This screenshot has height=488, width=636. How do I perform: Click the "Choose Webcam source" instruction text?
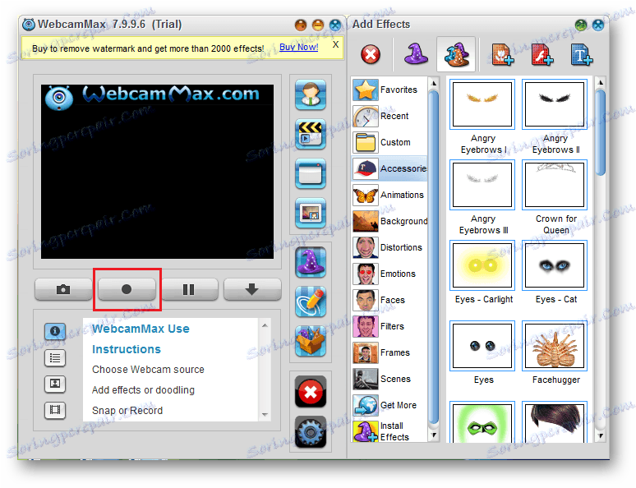click(148, 370)
